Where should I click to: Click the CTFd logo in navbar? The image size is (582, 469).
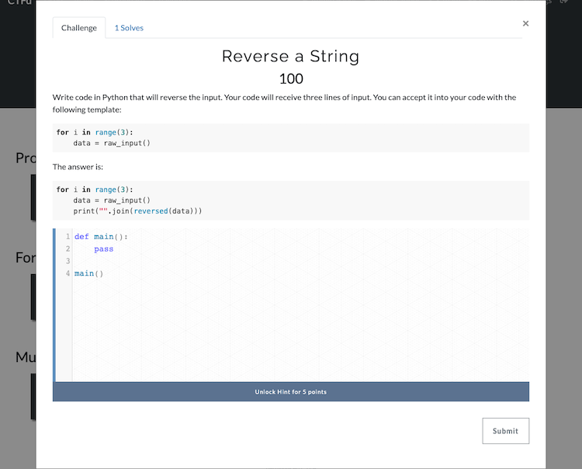click(x=14, y=3)
